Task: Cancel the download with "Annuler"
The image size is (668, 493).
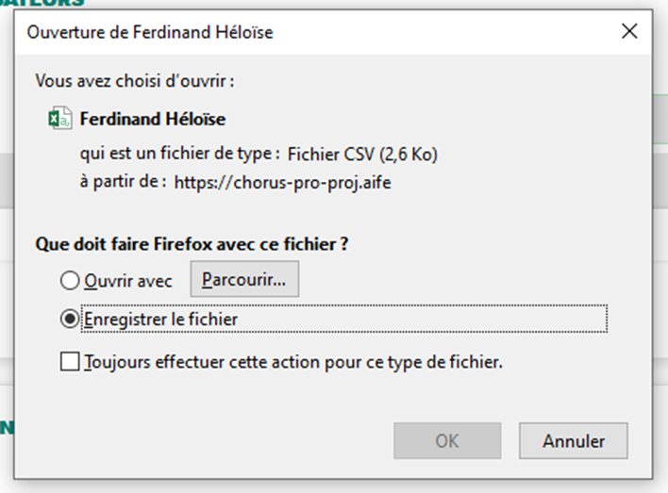Action: 574,440
